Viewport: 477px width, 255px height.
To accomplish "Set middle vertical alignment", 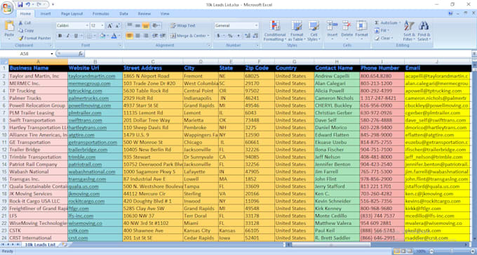I will point(137,25).
